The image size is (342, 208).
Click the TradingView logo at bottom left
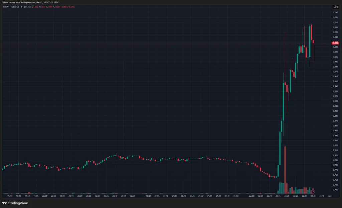pyautogui.click(x=15, y=203)
